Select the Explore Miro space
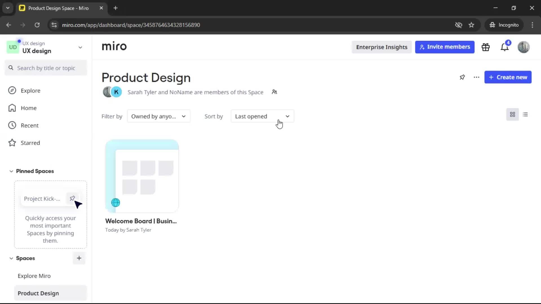Viewport: 541px width, 304px height. [x=34, y=276]
